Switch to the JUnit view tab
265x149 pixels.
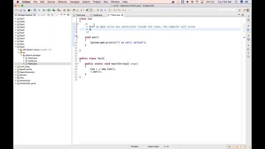pyautogui.click(x=42, y=15)
